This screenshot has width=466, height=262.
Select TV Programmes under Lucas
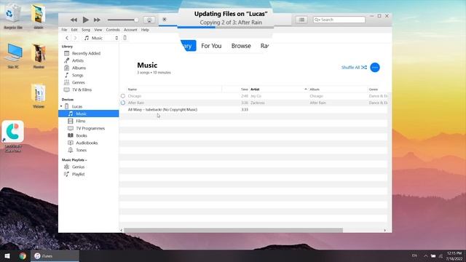(x=90, y=128)
